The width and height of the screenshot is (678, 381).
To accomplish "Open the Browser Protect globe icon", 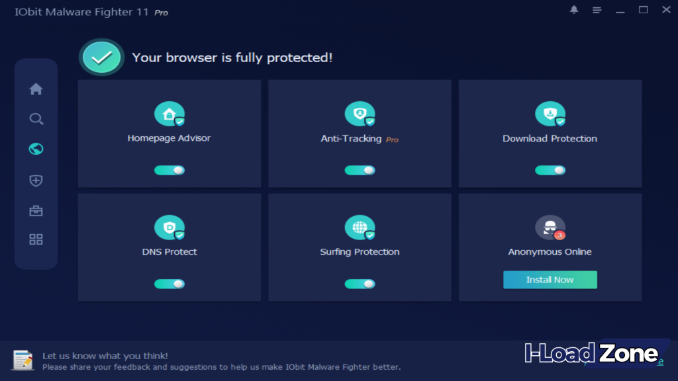I will point(36,149).
